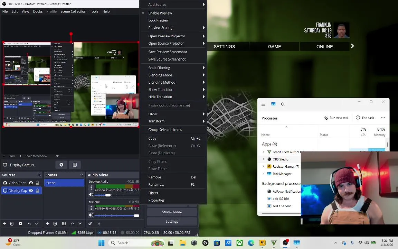This screenshot has height=249, width=398.
Task: Mute Mic/Aux speaker icon
Action: coord(91,215)
